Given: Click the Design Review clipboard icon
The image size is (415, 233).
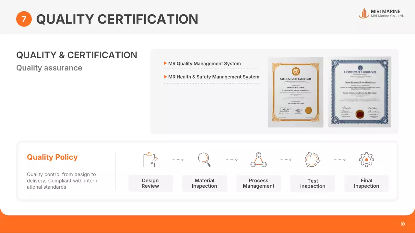Looking at the screenshot, I should click(150, 160).
